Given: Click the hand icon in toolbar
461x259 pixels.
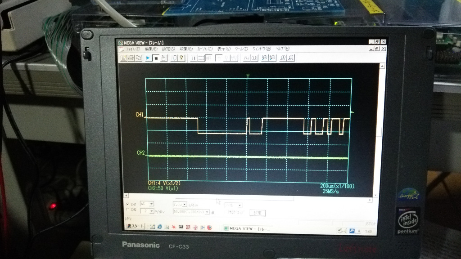Looking at the screenshot, I should coord(164,58).
